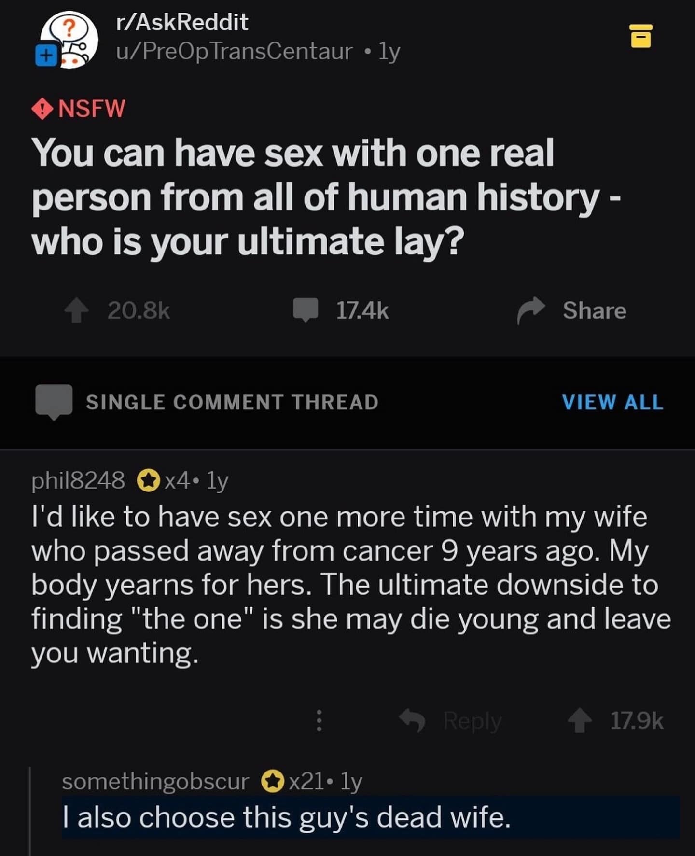
Task: Click the reply arrow on phil8248's comment
Action: click(x=412, y=720)
